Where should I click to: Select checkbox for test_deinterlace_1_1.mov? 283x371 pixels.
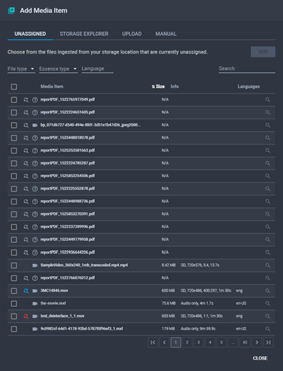(14, 316)
